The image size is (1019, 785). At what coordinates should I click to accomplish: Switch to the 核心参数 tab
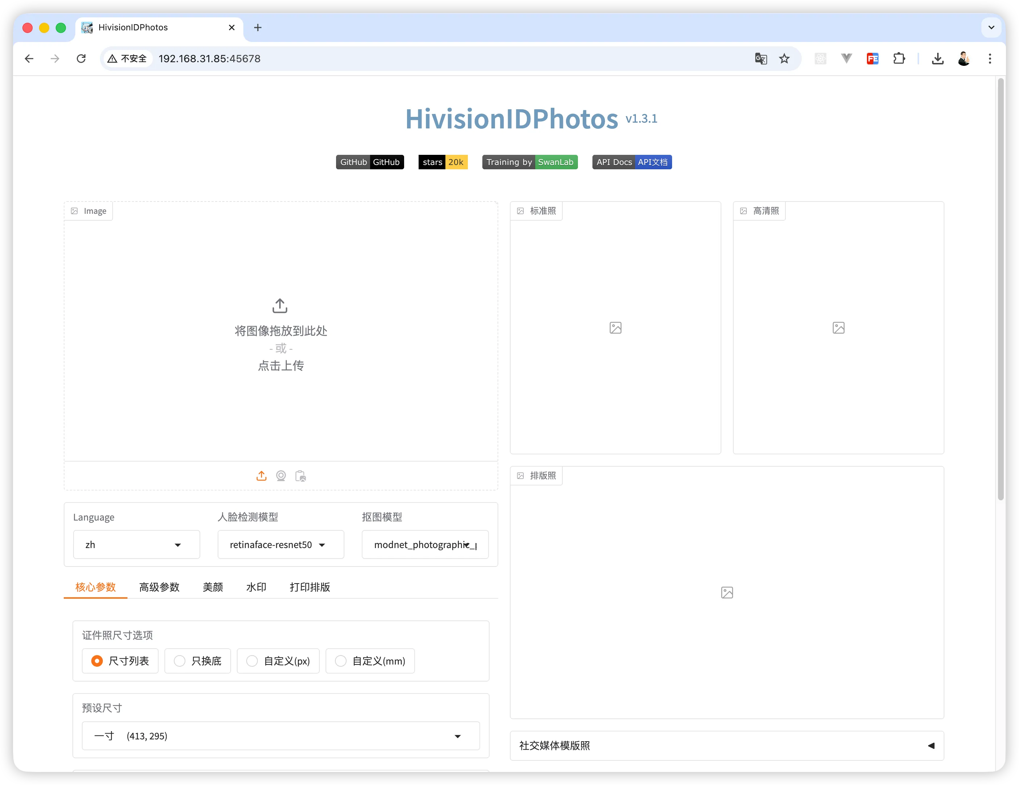96,587
